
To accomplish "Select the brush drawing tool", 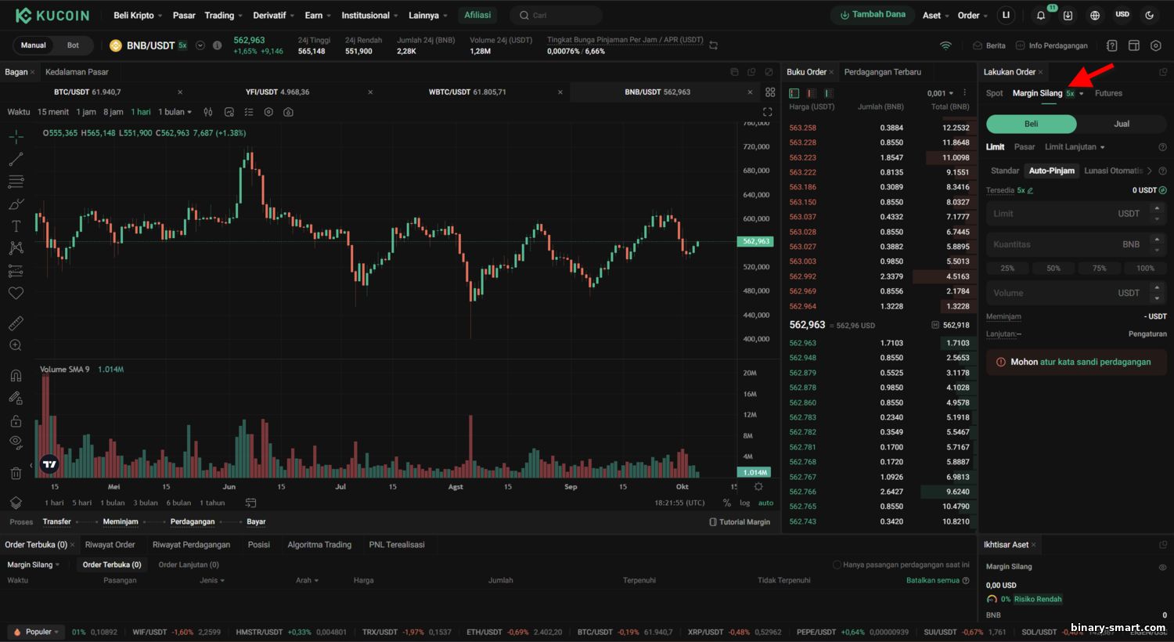I will pos(16,204).
